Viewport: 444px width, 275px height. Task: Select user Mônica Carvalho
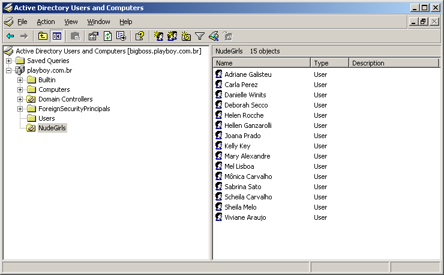[x=248, y=177]
